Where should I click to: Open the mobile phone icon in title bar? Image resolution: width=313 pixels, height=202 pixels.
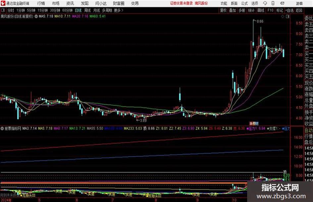point(273,3)
